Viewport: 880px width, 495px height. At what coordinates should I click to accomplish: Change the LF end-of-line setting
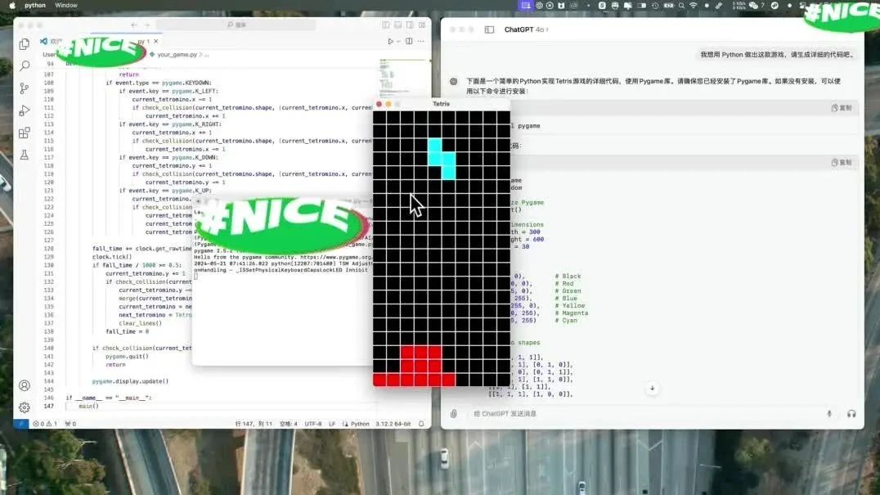[x=332, y=424]
